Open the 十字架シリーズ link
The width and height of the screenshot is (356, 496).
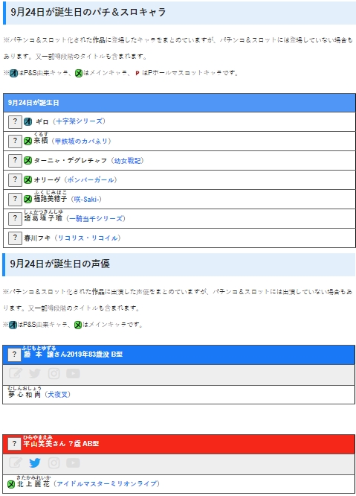[80, 121]
